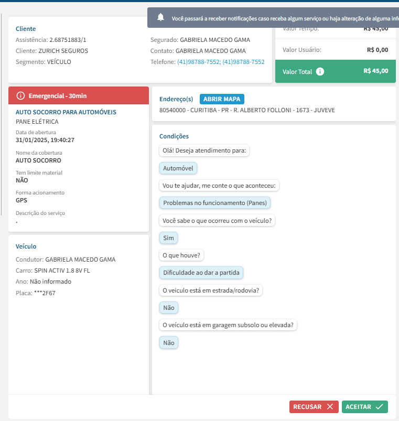
Task: Select the Automóvel answer chip
Action: 178,168
